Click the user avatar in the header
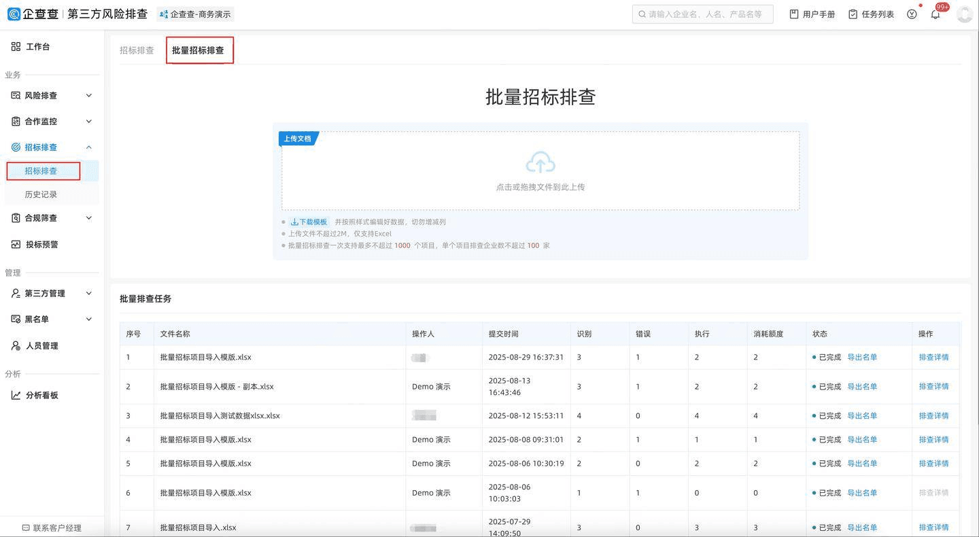The width and height of the screenshot is (979, 537). tap(964, 14)
